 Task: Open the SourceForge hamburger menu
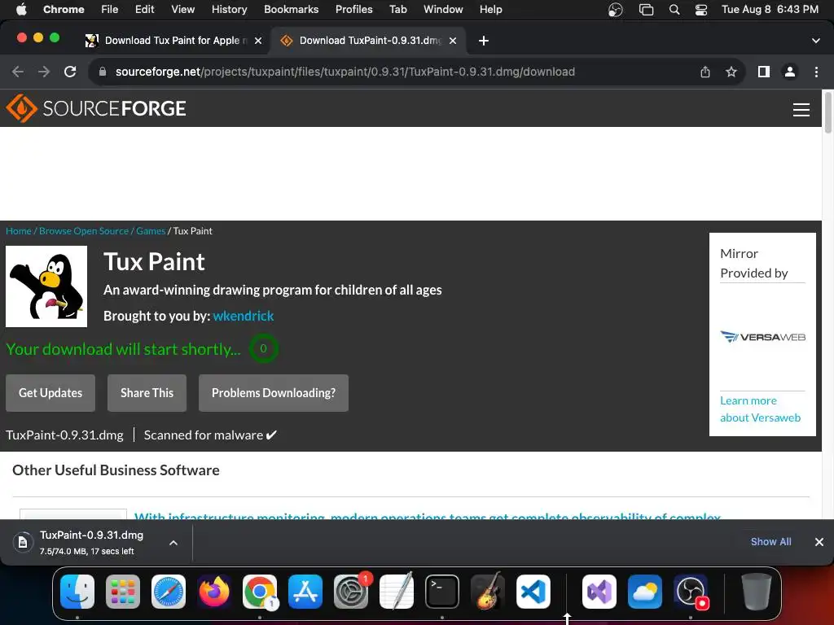[x=801, y=110]
